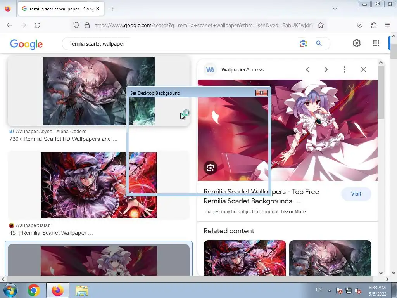Switch to Firefox in the taskbar
Viewport: 397px width, 298px height.
[x=58, y=290]
